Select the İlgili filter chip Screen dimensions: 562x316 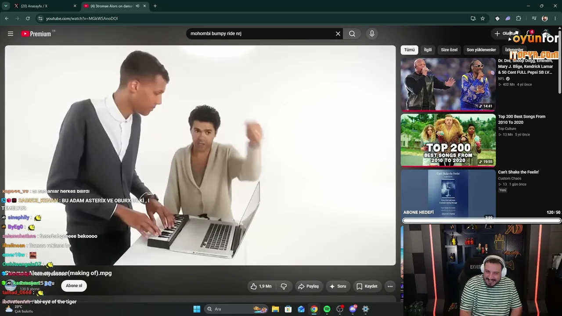(x=428, y=50)
